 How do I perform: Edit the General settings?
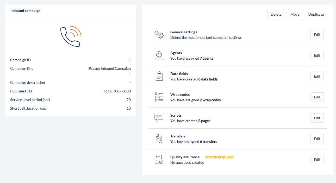317,35
